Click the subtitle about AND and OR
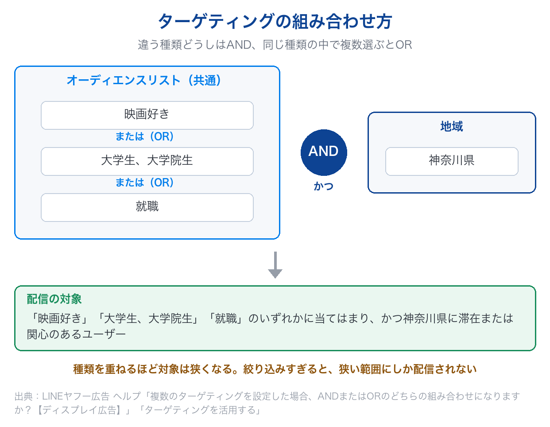Screen dimensions: 550x427 pos(275,45)
